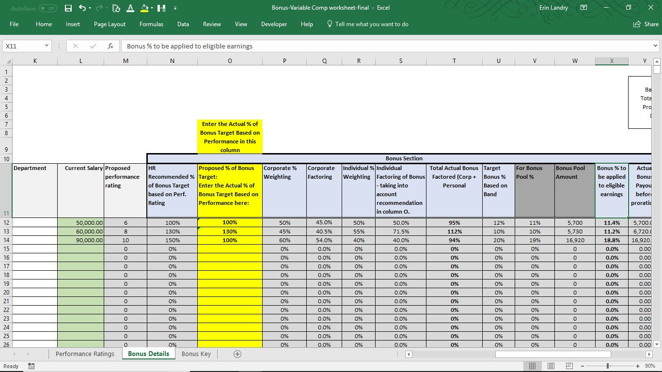The image size is (662, 372).
Task: Open Customize Quick Access Toolbar arrow
Action: (x=175, y=8)
